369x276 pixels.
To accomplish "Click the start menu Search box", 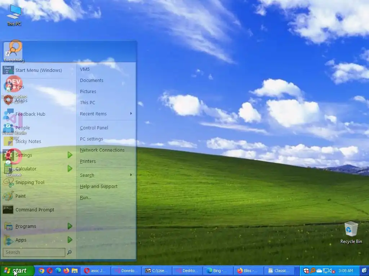I will coord(34,252).
